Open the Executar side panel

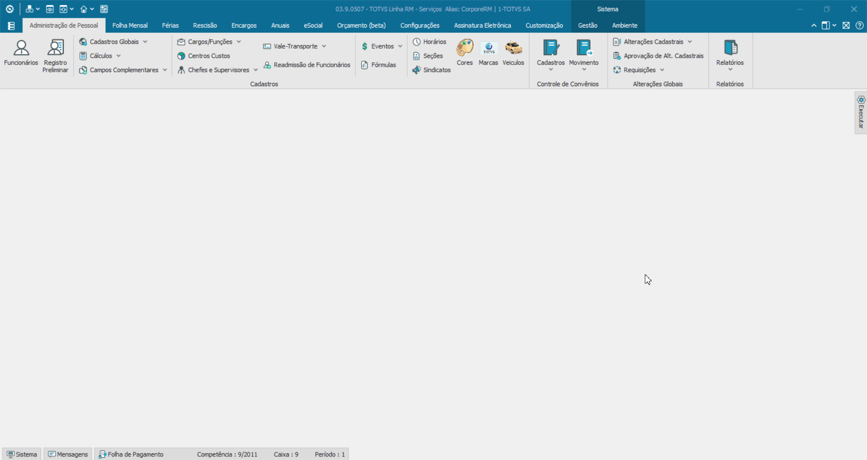[861, 113]
